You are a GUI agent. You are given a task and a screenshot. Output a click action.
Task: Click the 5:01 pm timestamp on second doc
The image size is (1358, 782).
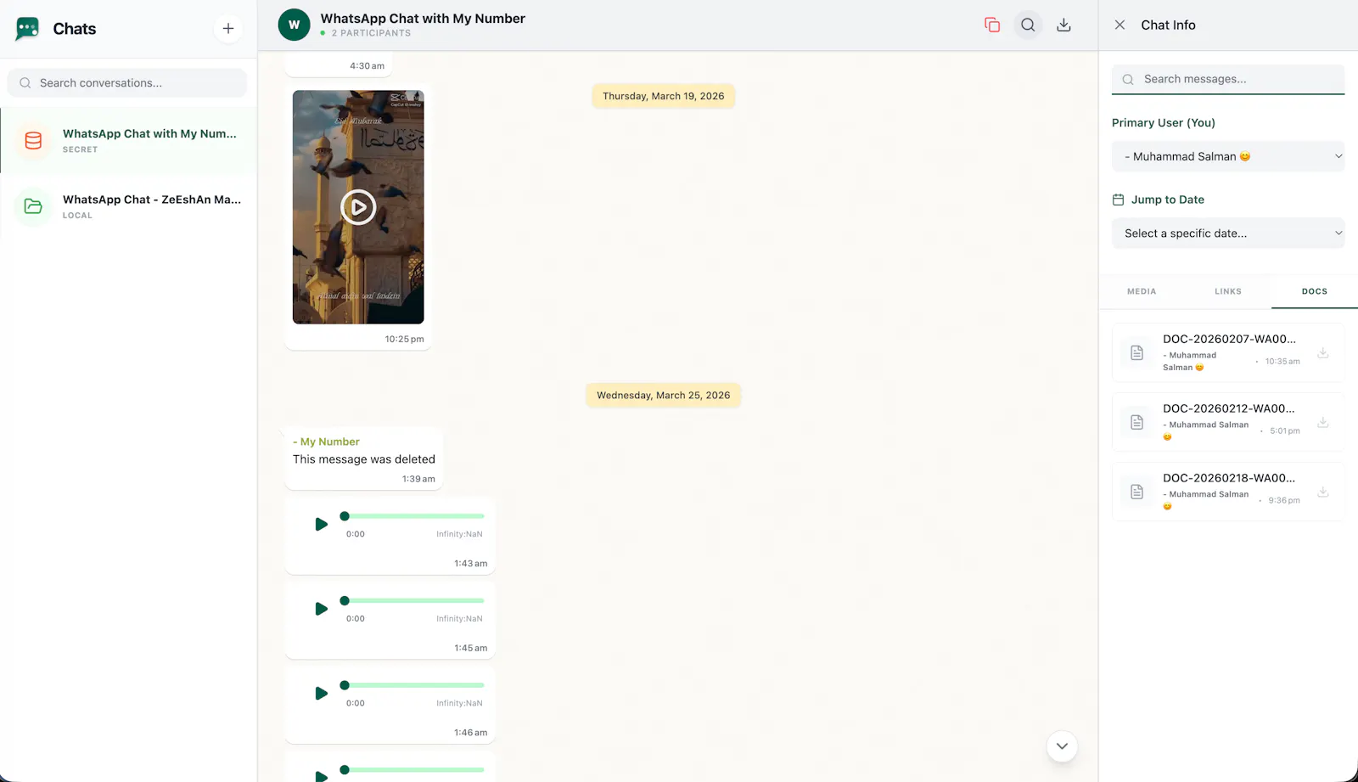pos(1285,431)
